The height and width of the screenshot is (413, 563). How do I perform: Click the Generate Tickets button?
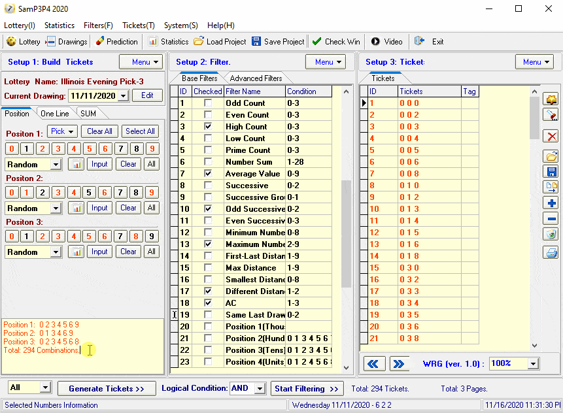tap(107, 389)
